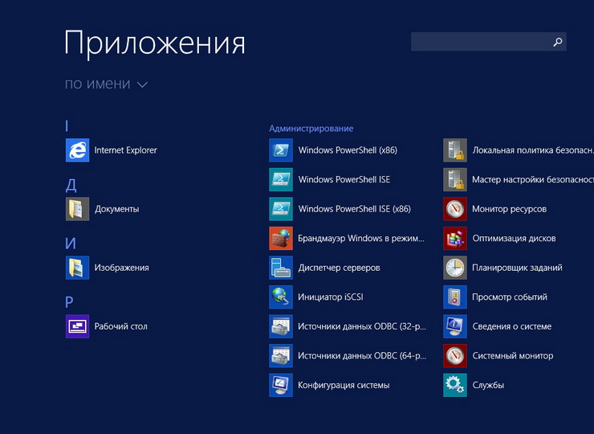This screenshot has height=434, width=594.
Task: Select the Р letter group header
Action: pos(69,302)
